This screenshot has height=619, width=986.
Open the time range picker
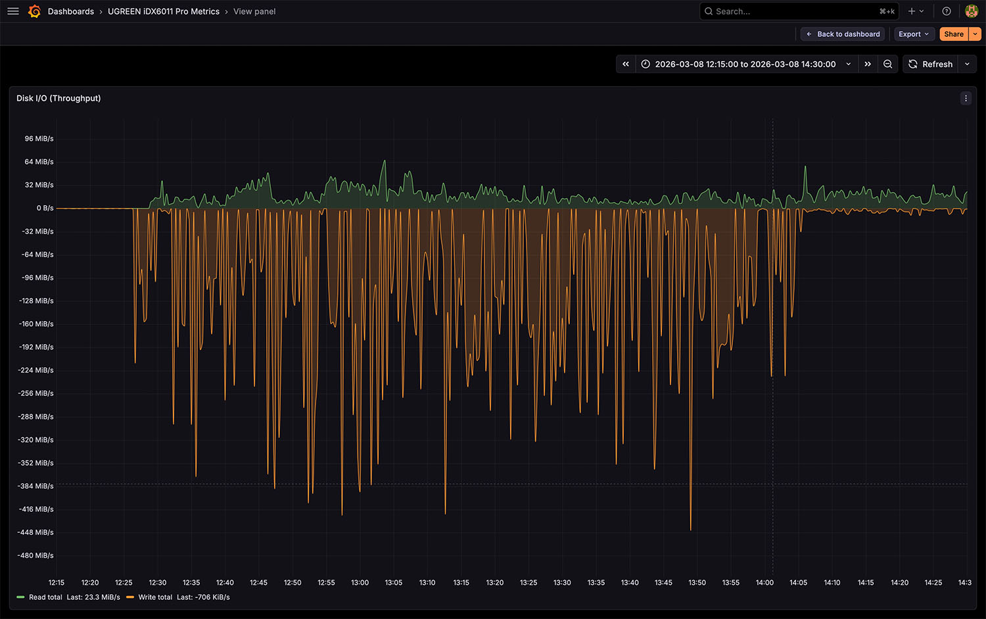745,64
